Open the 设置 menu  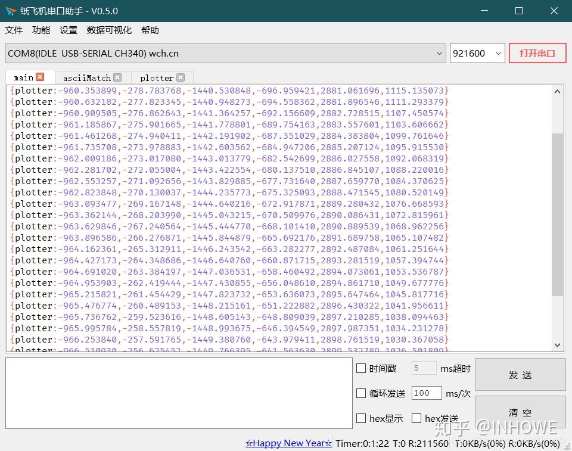point(69,30)
